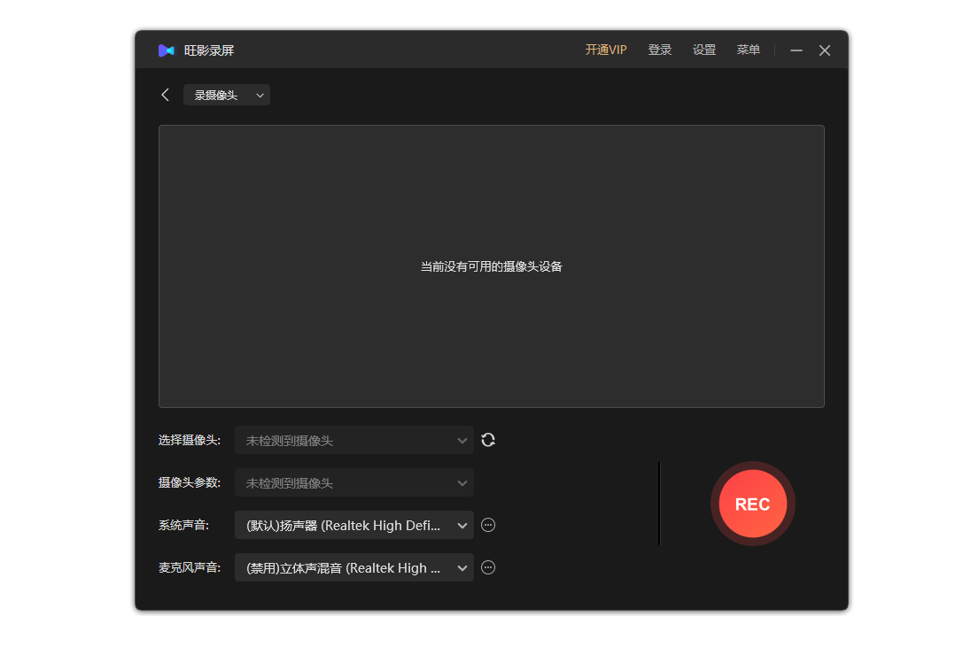
Task: Expand the chevron next to 录摄像头
Action: click(260, 95)
